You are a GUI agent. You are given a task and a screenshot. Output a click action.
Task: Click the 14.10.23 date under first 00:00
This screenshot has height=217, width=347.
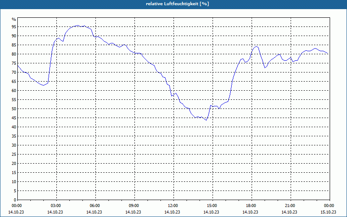tap(16, 212)
